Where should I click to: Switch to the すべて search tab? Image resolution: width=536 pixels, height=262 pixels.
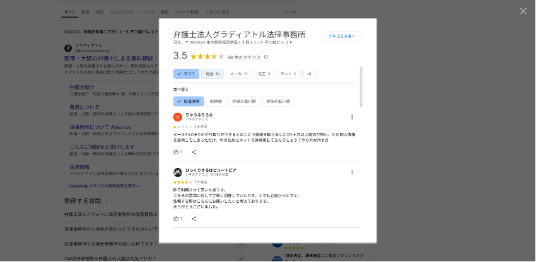pos(69,12)
